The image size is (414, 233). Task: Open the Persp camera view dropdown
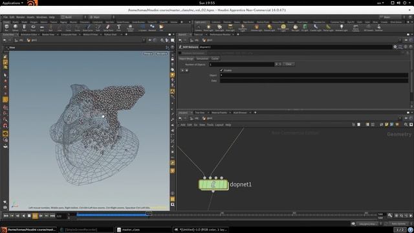(148, 54)
